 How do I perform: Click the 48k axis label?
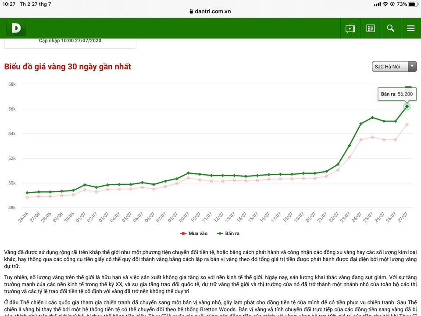pos(12,208)
